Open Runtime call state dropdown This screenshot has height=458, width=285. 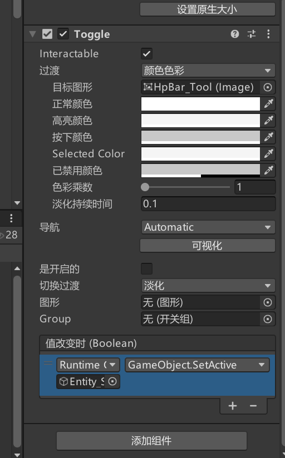click(x=88, y=365)
